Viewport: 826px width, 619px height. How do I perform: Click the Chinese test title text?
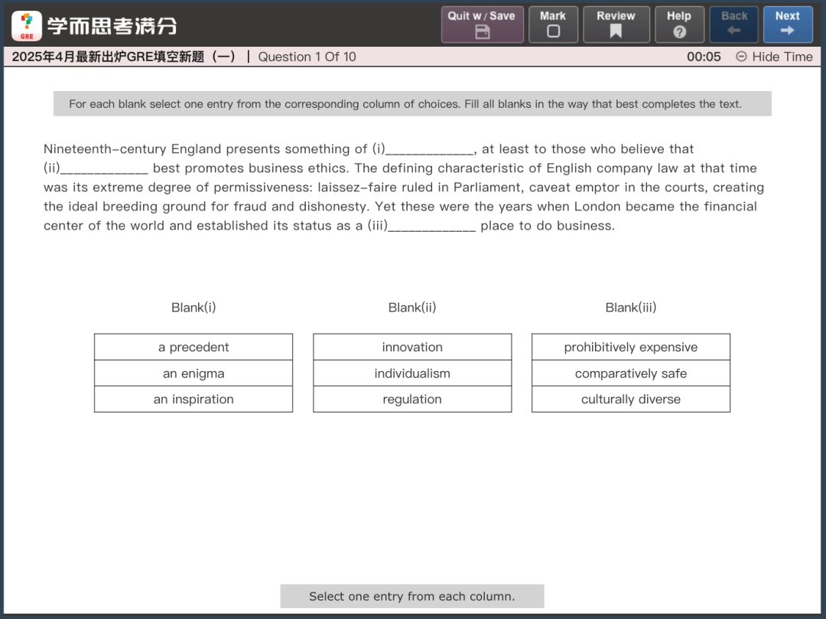(123, 57)
